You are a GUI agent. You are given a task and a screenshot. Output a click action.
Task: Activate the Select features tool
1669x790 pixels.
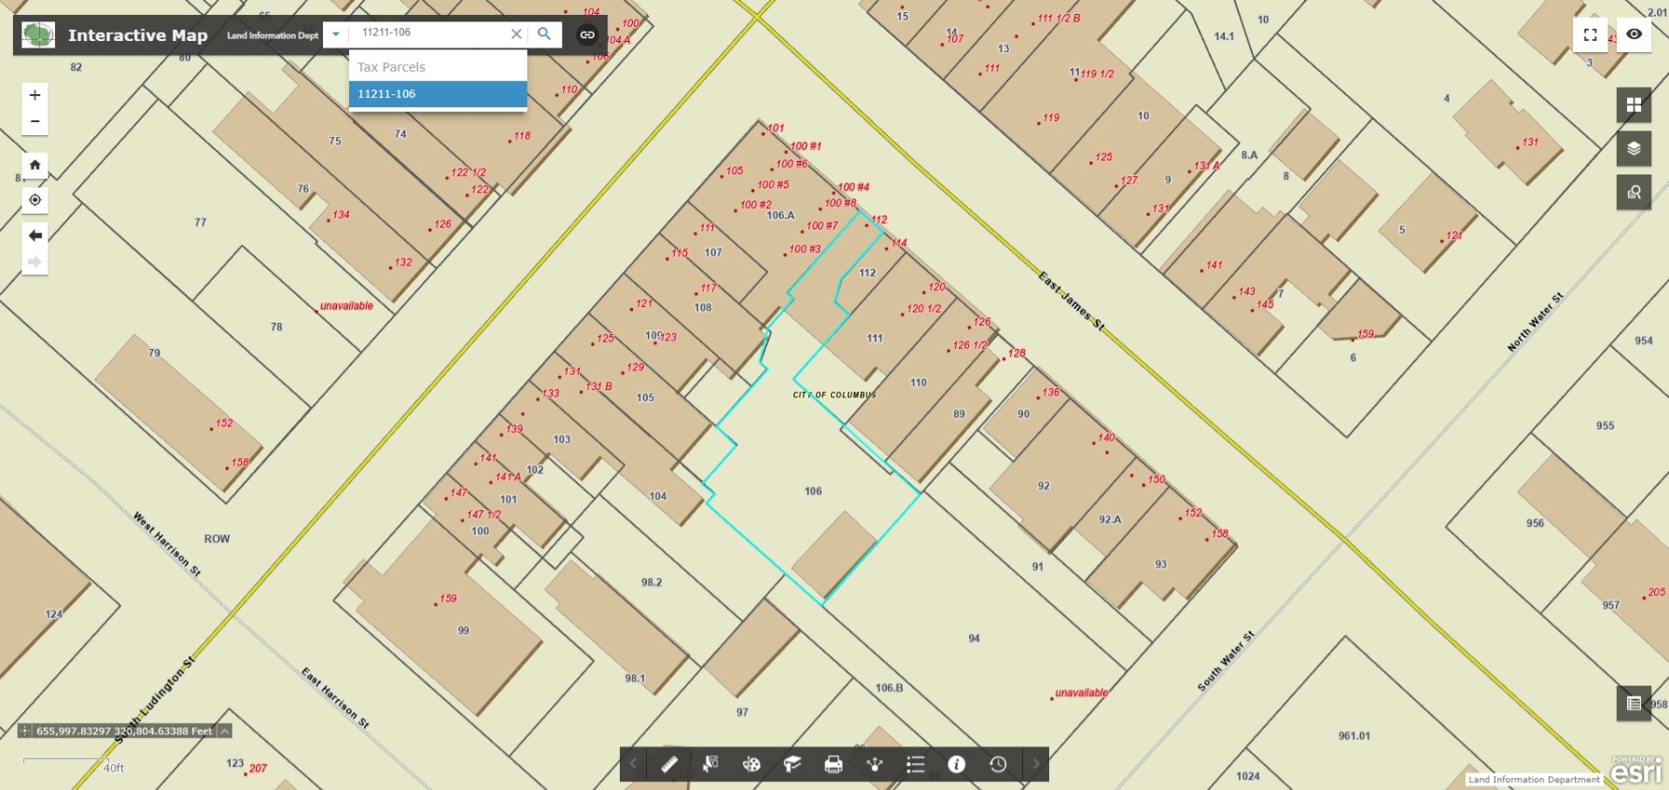point(710,765)
